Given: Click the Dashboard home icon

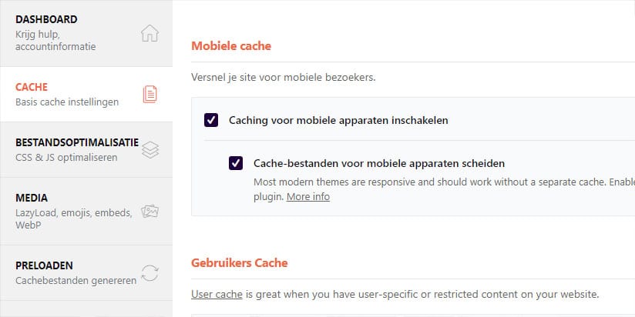Looking at the screenshot, I should [150, 33].
